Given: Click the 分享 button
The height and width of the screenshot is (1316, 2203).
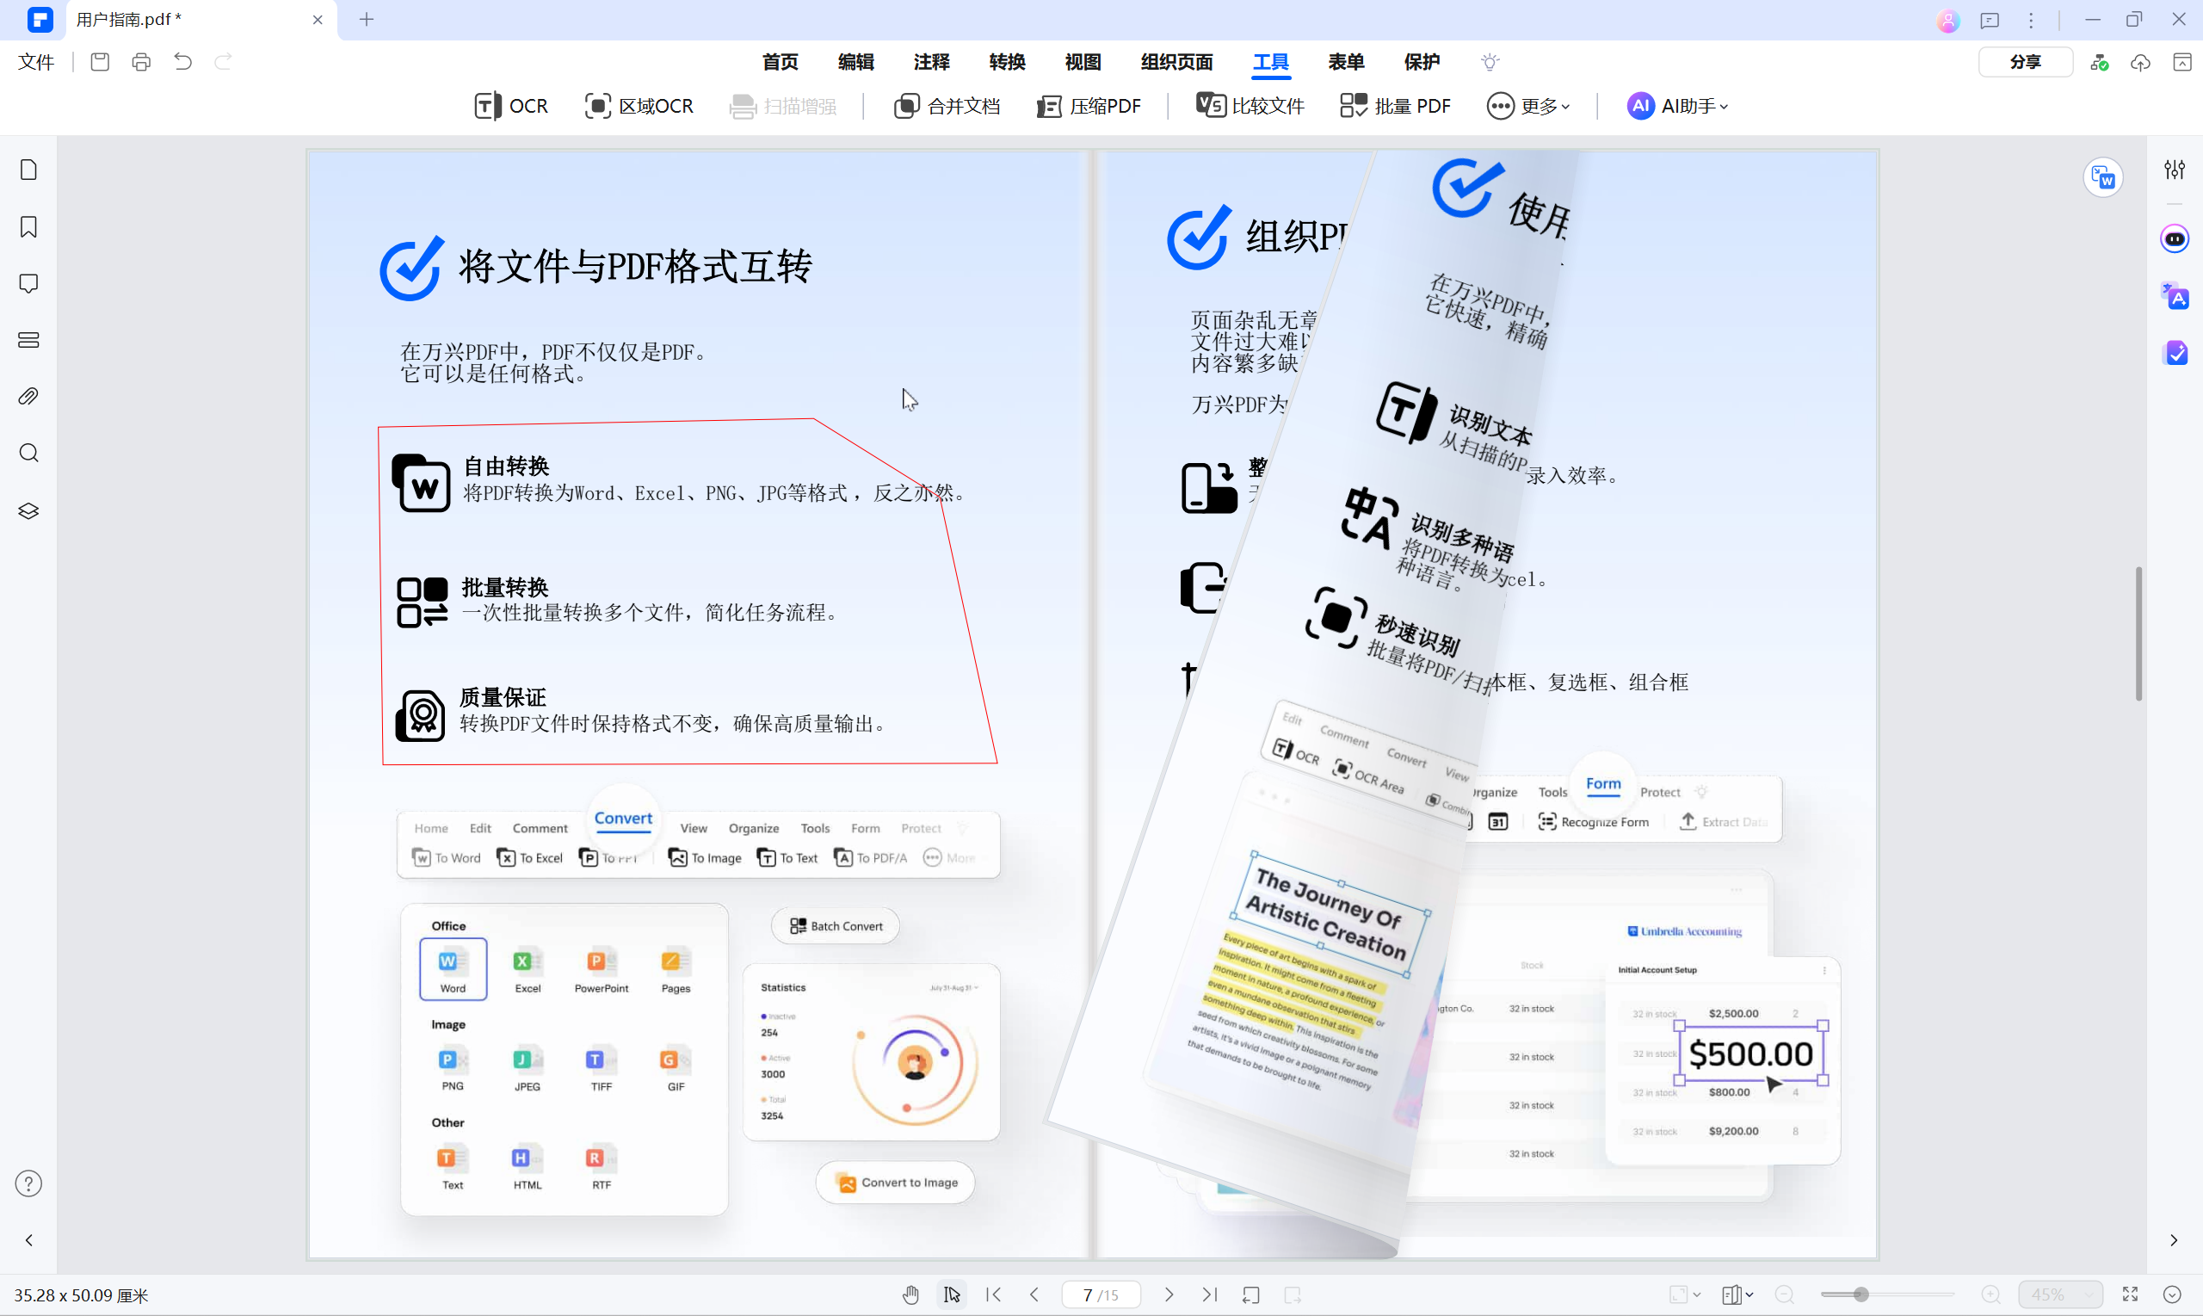Looking at the screenshot, I should click(x=2026, y=62).
